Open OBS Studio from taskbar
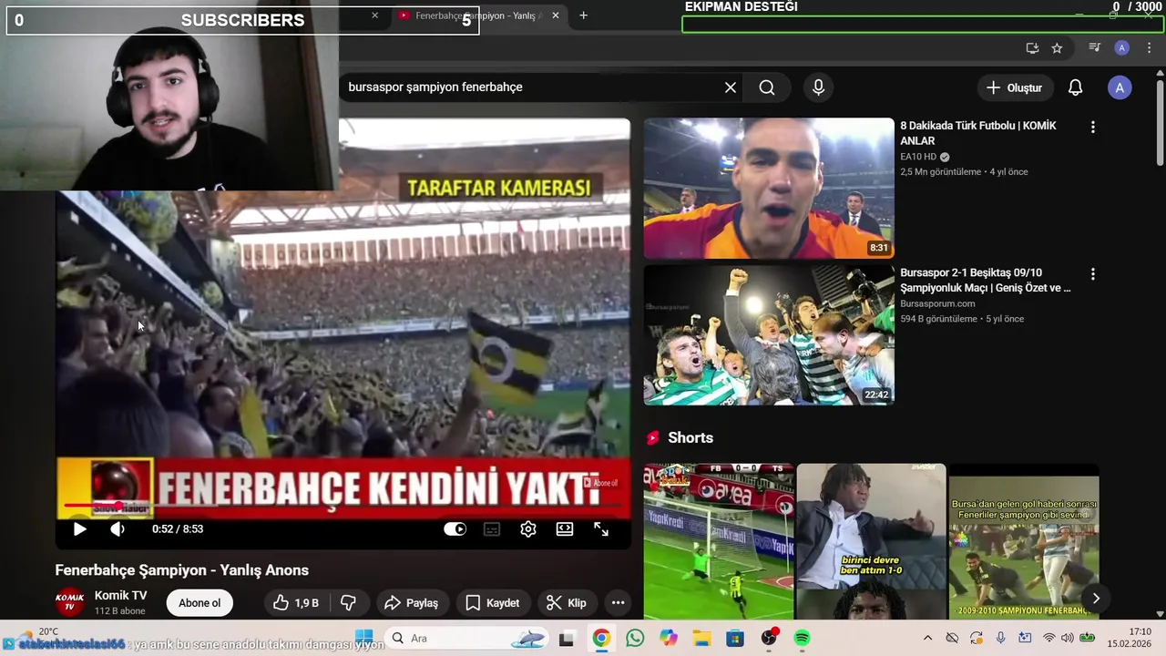The width and height of the screenshot is (1166, 656). pyautogui.click(x=769, y=639)
